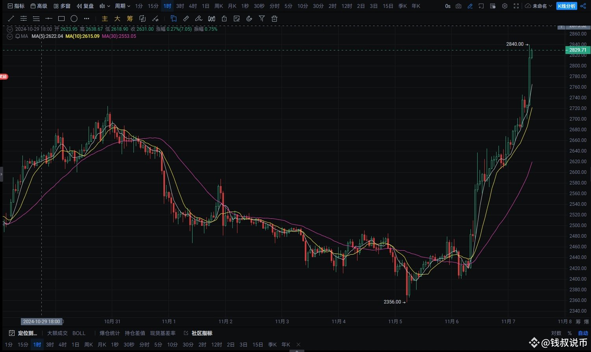Open chart type candlestick dropdown

(x=104, y=6)
